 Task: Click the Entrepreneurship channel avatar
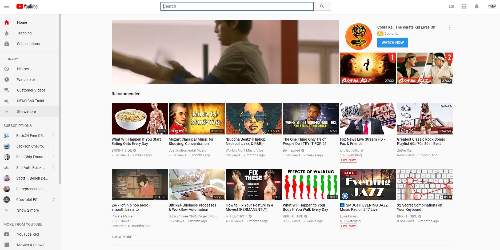[7, 189]
